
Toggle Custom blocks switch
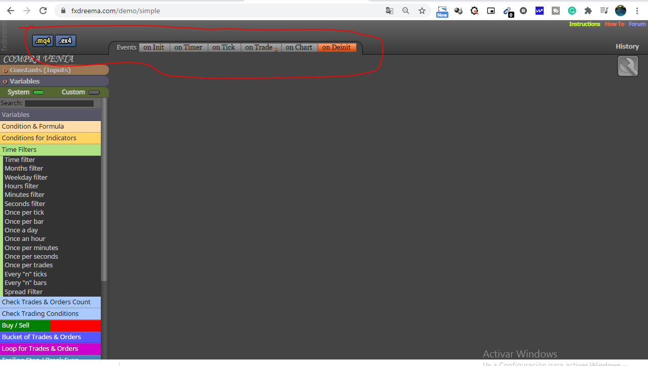coord(94,93)
